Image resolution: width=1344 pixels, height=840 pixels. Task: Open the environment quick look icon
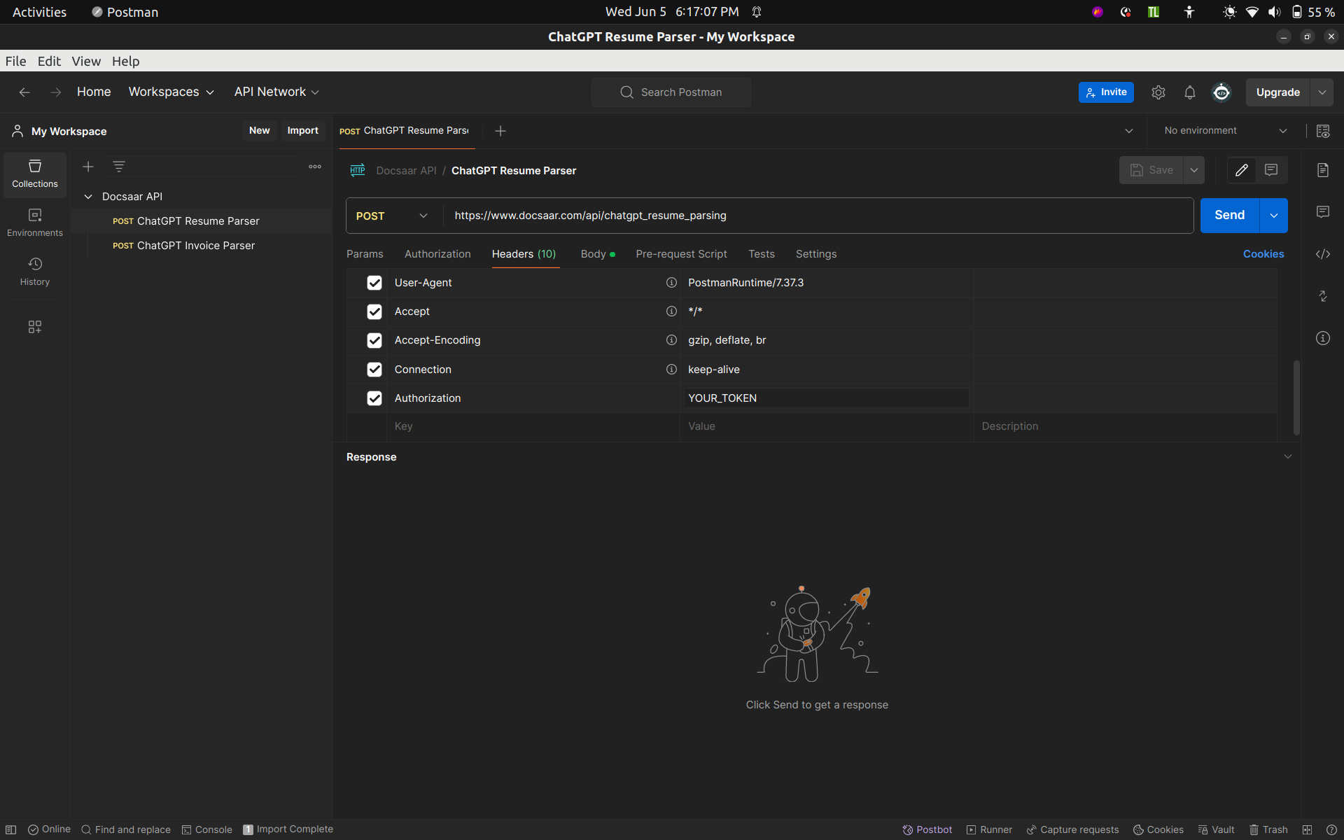click(x=1323, y=131)
